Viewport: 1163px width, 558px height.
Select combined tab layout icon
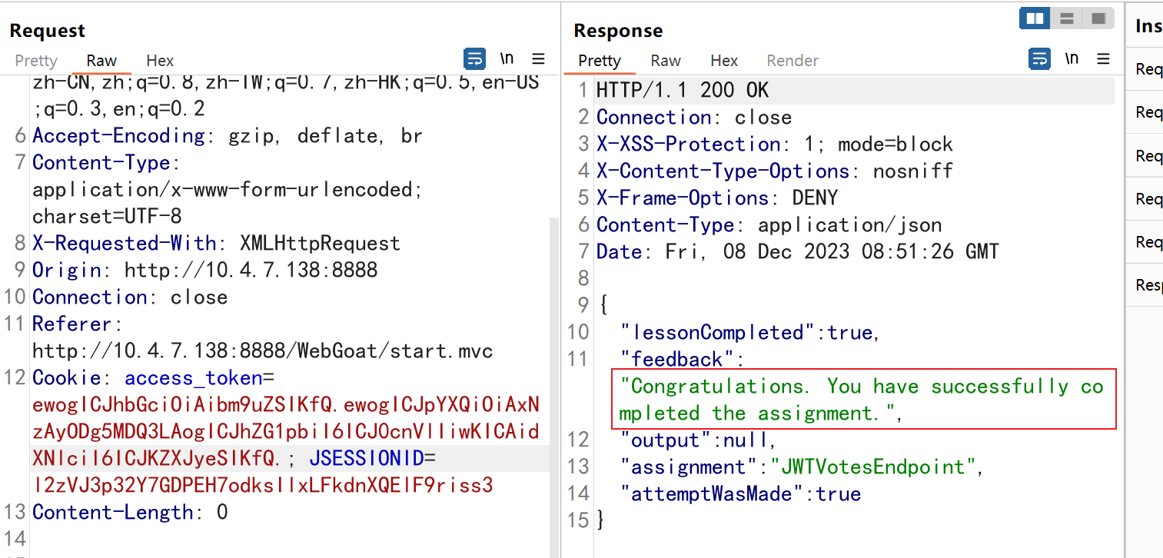(1098, 18)
